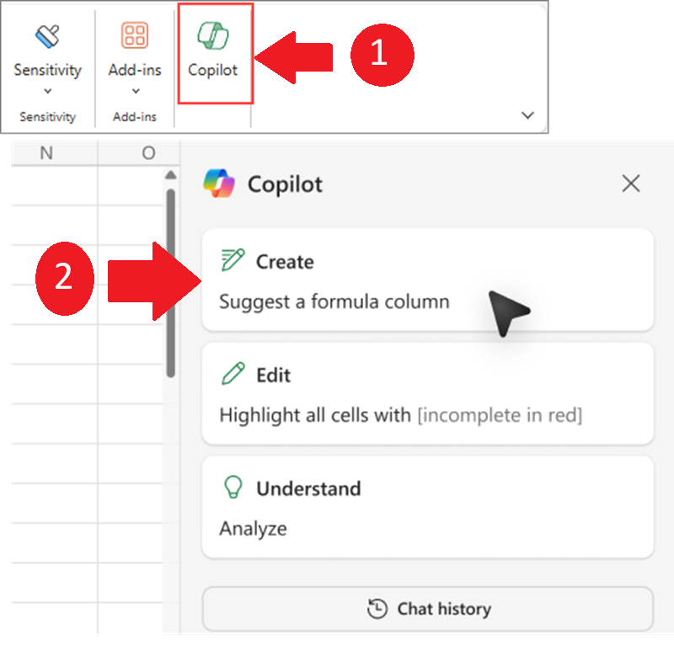Close the Copilot pane
The width and height of the screenshot is (674, 645).
click(x=630, y=184)
